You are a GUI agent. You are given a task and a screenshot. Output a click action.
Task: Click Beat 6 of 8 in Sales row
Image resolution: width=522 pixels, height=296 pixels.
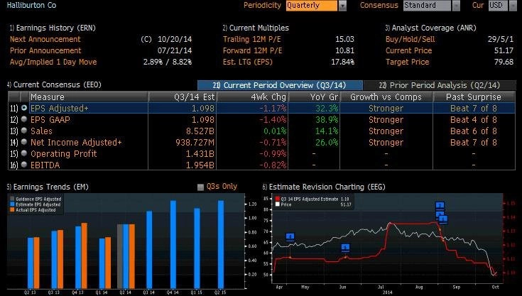474,131
